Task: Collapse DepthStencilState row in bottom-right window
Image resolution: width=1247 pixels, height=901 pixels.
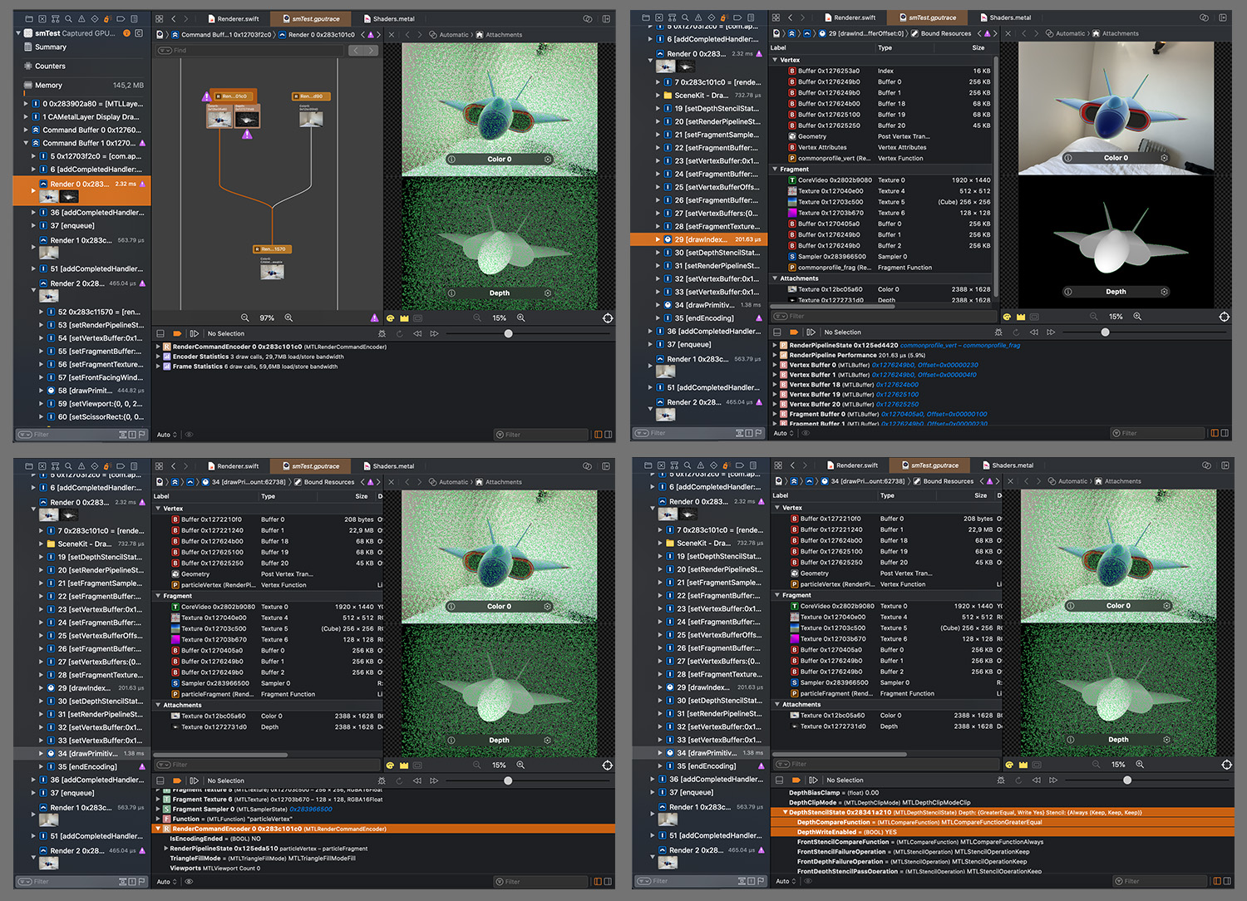Action: tap(785, 812)
